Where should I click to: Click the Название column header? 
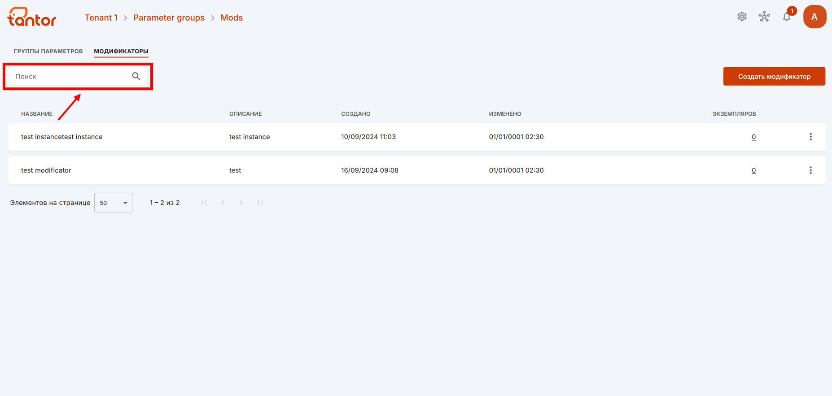tap(37, 114)
